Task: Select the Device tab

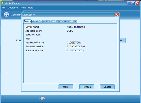Action: [27, 21]
